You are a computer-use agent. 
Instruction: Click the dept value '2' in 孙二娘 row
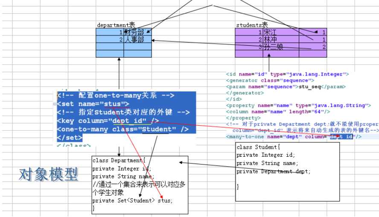(x=313, y=47)
